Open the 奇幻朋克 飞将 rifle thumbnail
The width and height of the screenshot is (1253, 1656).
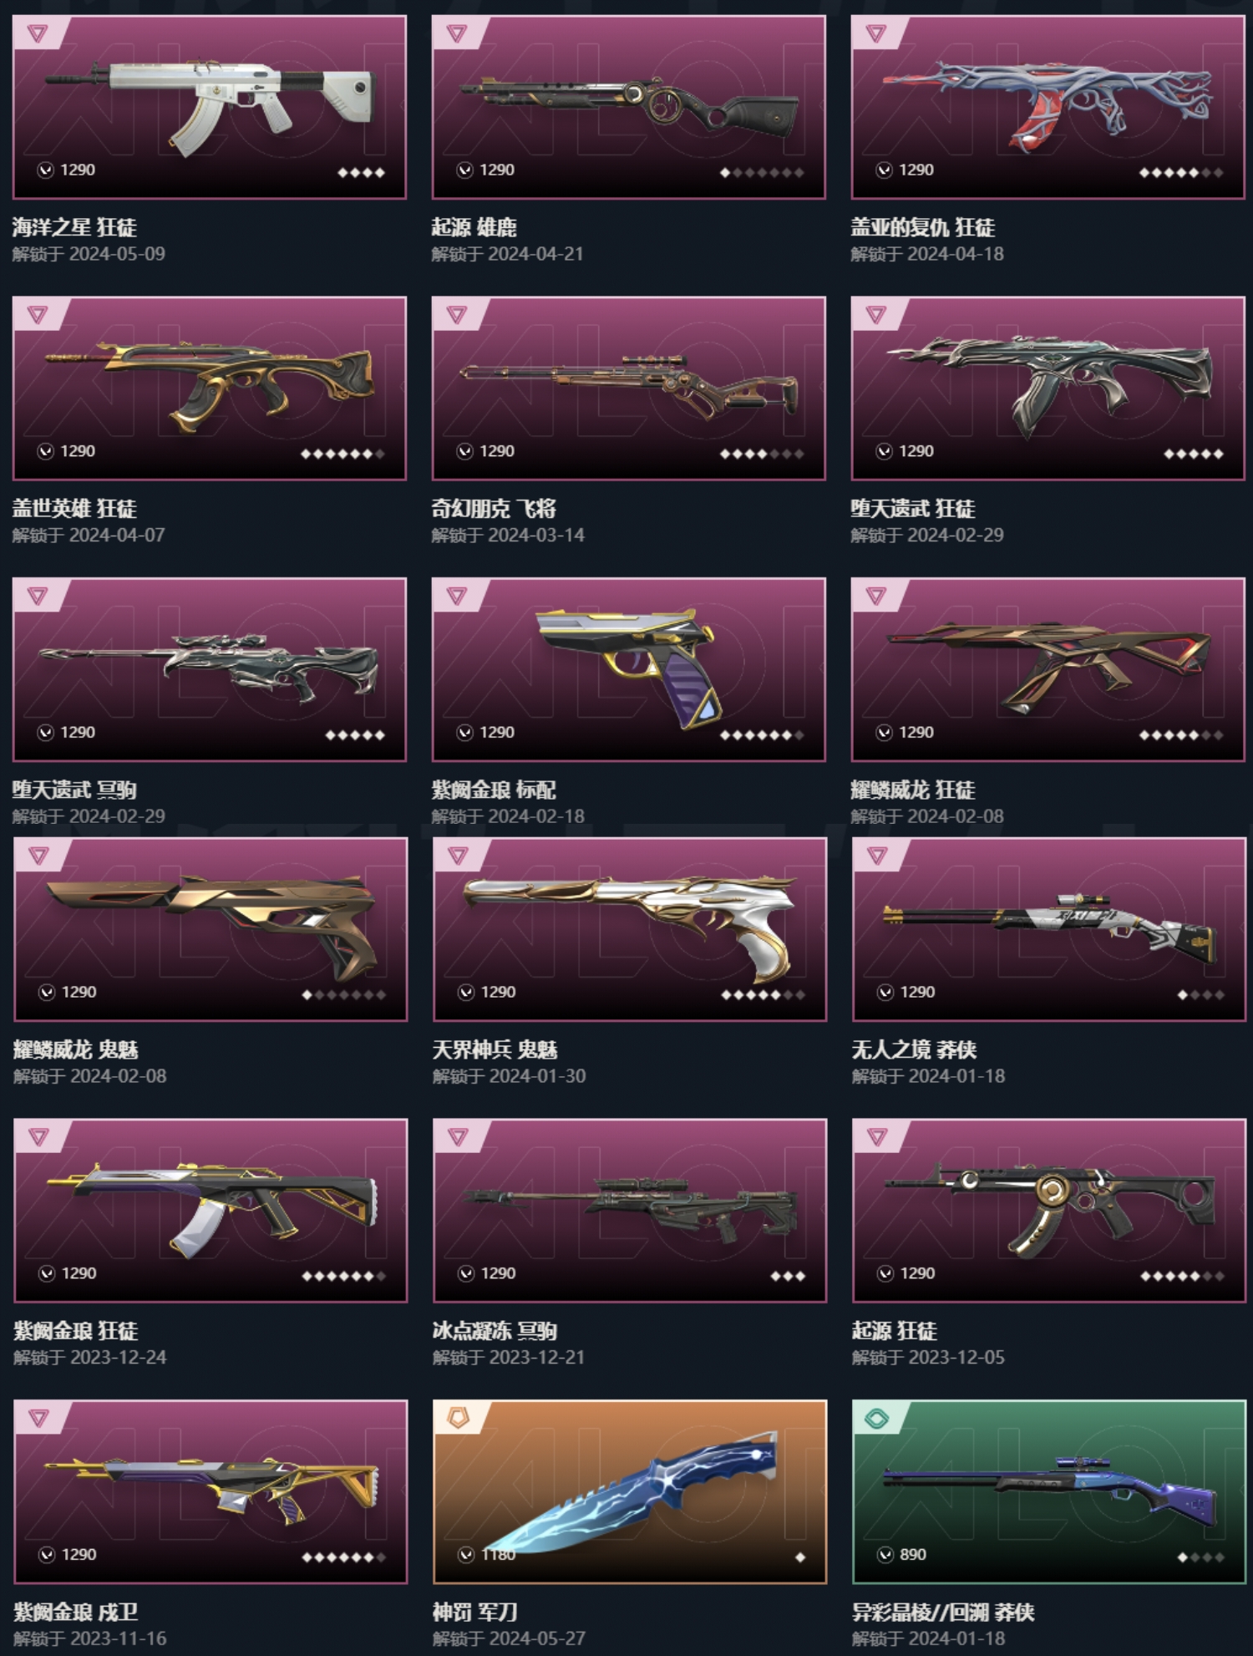(629, 389)
